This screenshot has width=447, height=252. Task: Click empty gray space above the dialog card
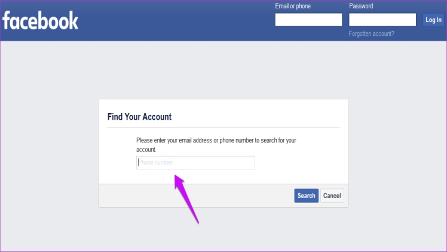(223, 70)
